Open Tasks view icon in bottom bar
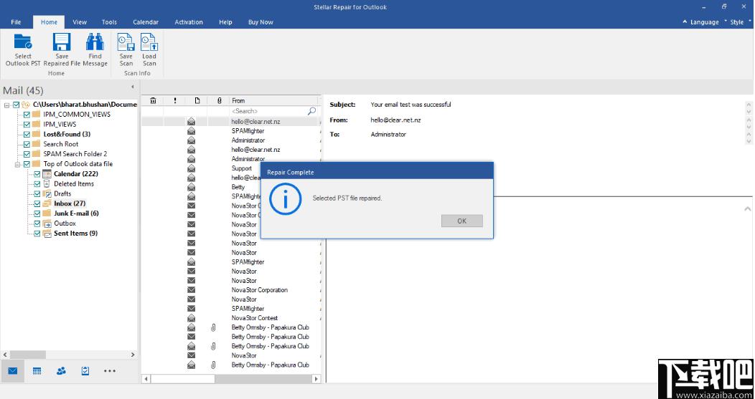Screen dimensions: 755x399 point(85,370)
